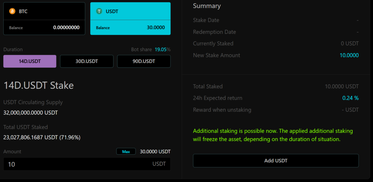Click the BTC balance value 0.00000000

66,27
